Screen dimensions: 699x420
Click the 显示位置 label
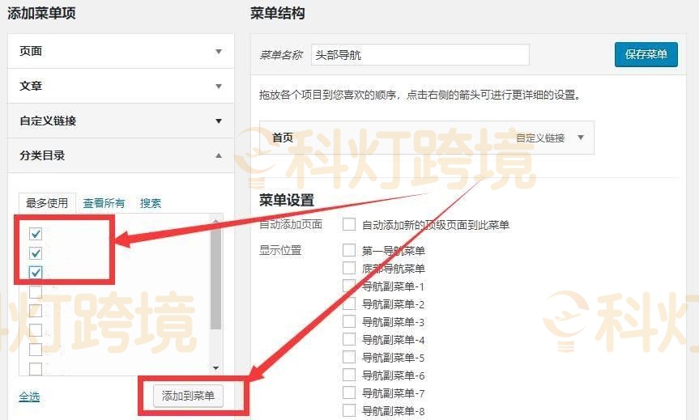click(x=280, y=250)
